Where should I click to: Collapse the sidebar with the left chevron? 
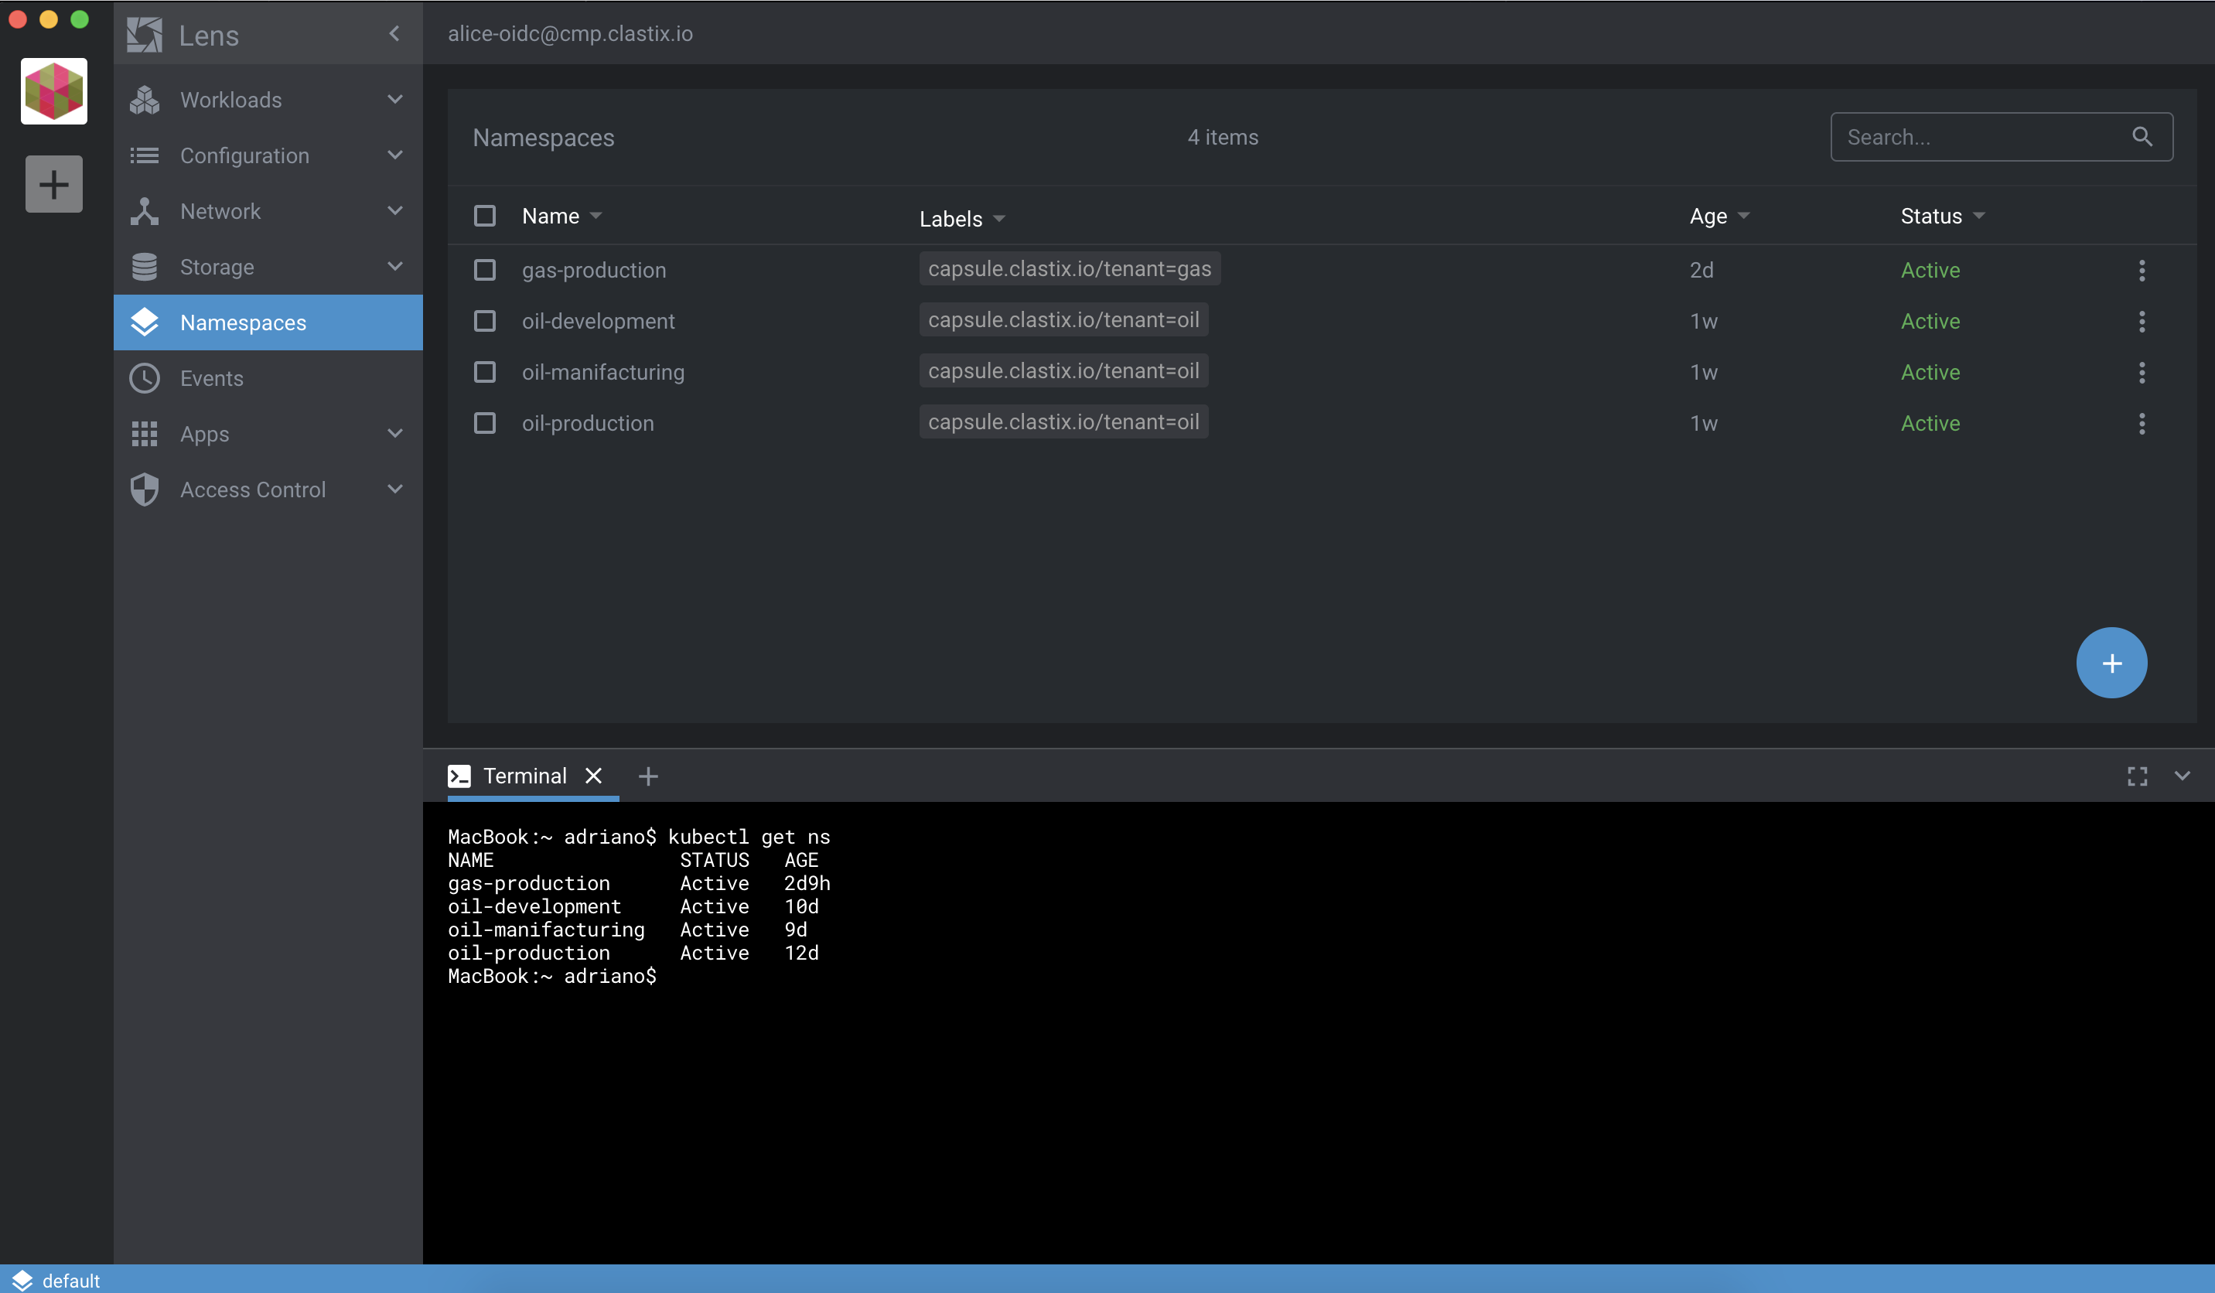tap(394, 34)
